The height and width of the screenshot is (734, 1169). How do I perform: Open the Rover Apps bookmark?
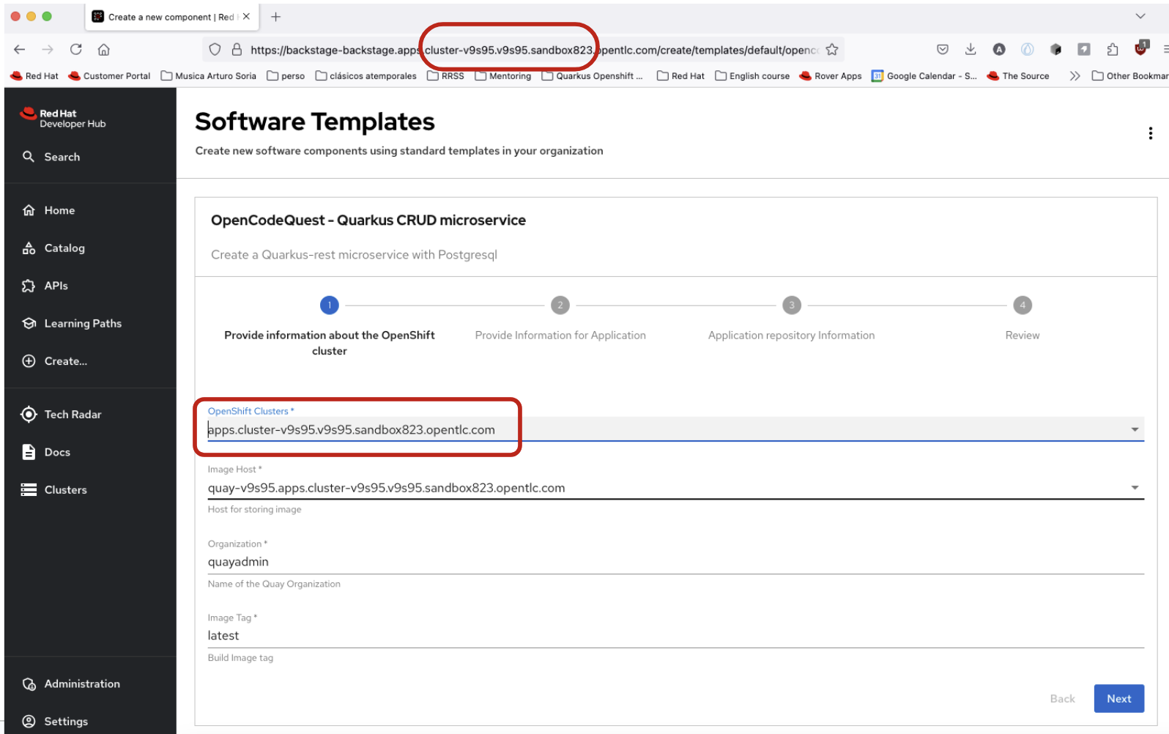[831, 76]
